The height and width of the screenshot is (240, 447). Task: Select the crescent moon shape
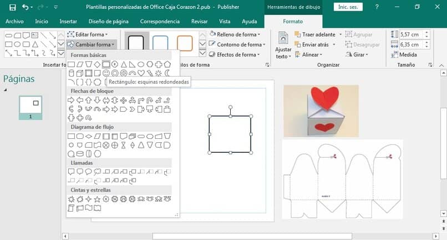click(x=167, y=73)
